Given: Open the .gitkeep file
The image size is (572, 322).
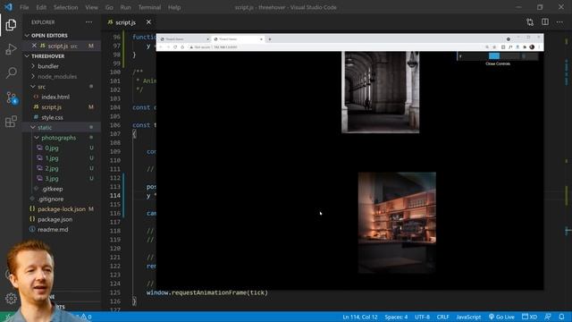Looking at the screenshot, I should 52,189.
